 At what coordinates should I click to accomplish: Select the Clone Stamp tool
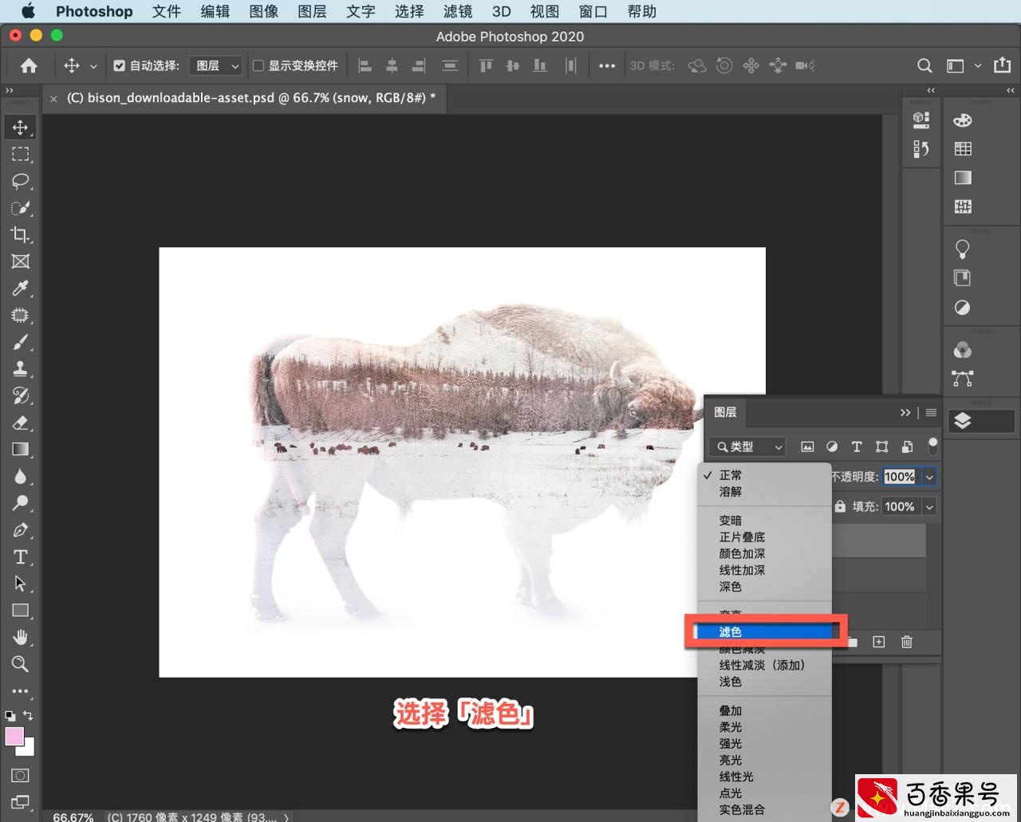coord(21,369)
